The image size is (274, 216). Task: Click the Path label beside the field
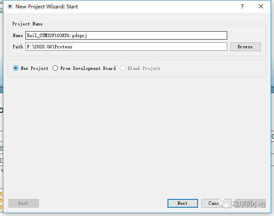click(x=18, y=47)
